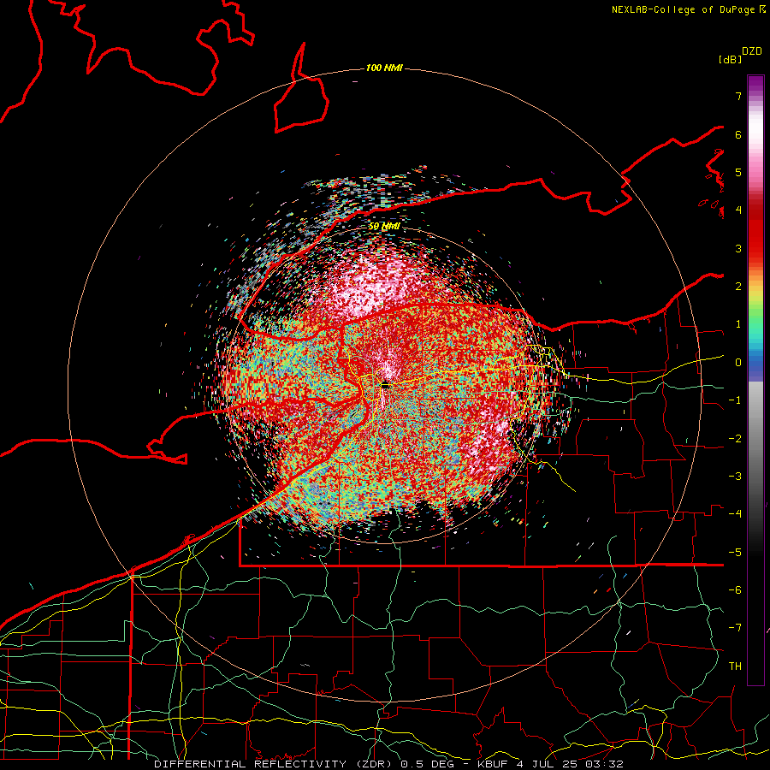
Task: Click the 6 value on the color scale
Action: [738, 134]
